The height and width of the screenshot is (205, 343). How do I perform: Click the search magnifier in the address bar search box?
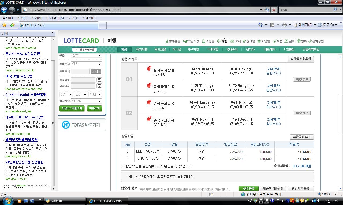(335, 10)
